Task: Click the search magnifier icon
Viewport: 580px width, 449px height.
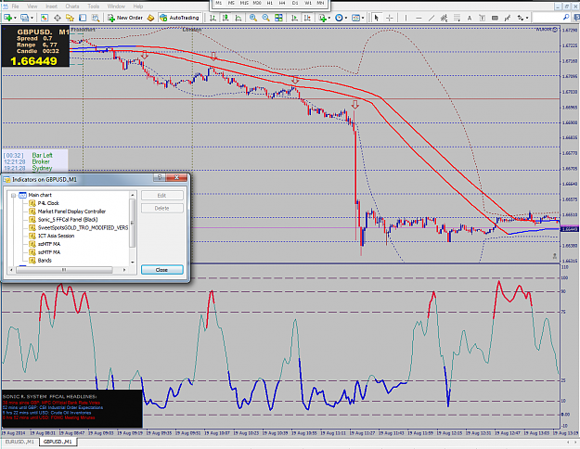Action: point(566,18)
